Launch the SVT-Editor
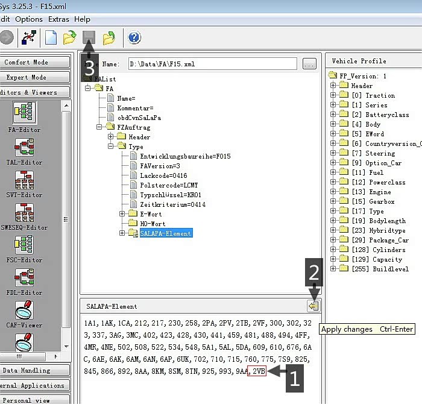Screen dimensions: 422x404 [25, 180]
